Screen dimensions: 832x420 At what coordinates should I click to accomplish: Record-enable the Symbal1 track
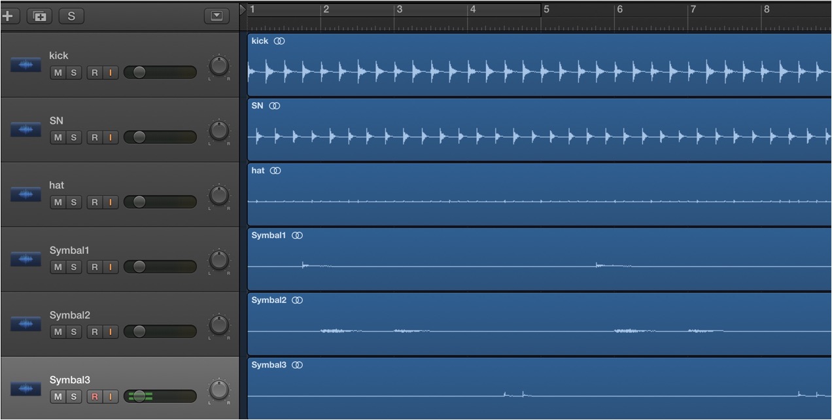coord(95,267)
